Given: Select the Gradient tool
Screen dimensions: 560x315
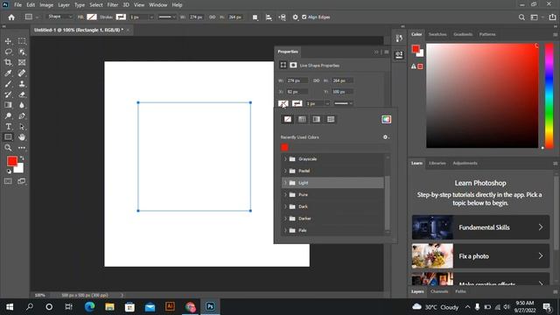Looking at the screenshot, I should coord(8,105).
